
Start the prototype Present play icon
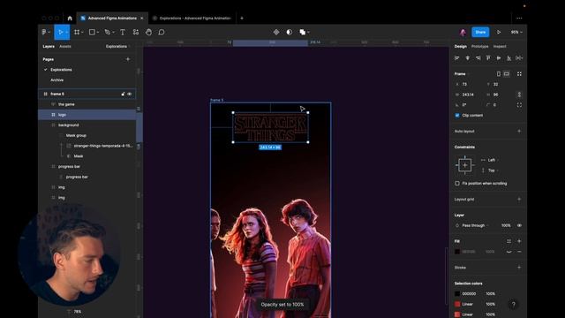[x=499, y=32]
